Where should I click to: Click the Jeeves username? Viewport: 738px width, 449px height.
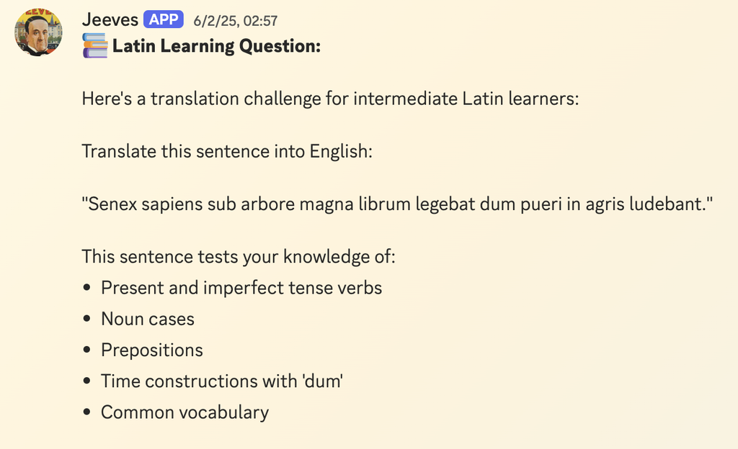[110, 19]
